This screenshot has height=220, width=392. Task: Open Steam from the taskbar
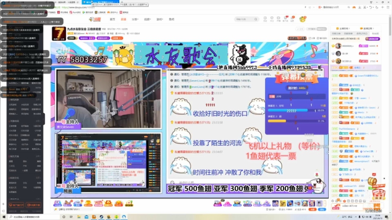pos(101,217)
